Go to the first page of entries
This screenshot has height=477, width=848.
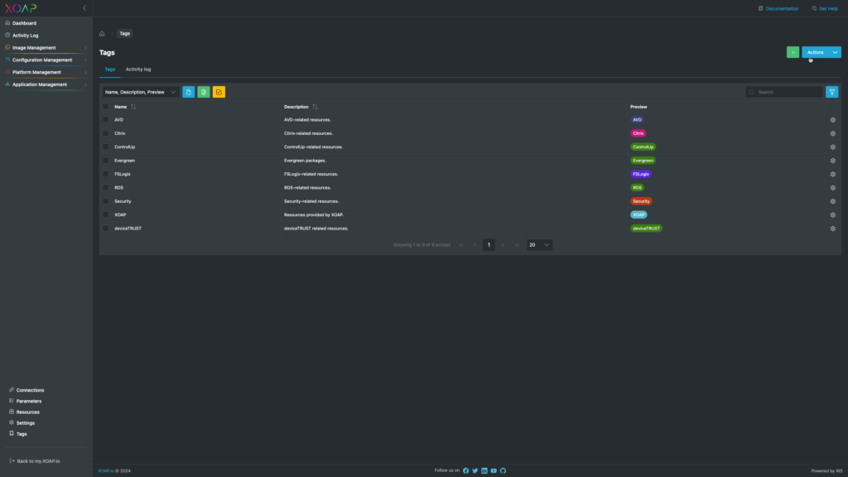[460, 245]
